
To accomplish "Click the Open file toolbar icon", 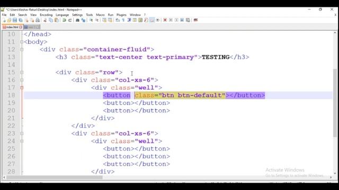I will pos(9,20).
